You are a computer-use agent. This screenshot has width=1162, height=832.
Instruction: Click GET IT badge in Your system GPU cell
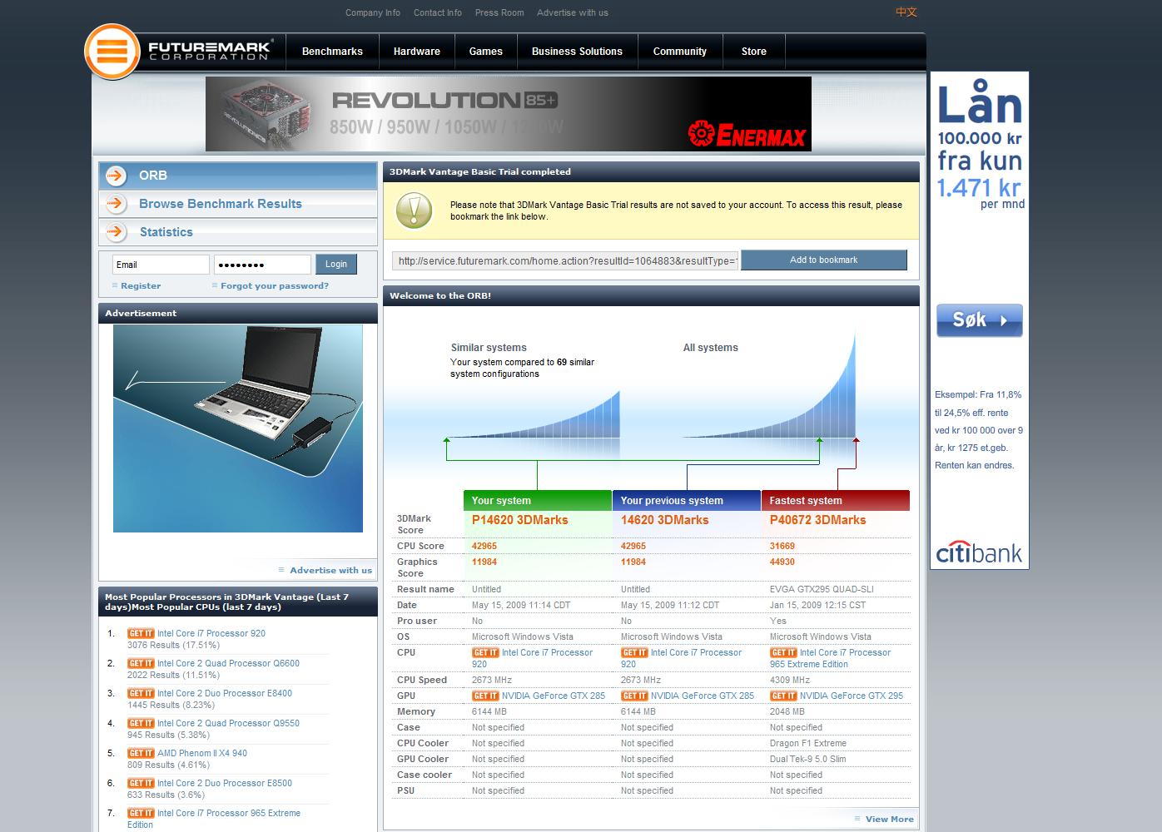485,696
